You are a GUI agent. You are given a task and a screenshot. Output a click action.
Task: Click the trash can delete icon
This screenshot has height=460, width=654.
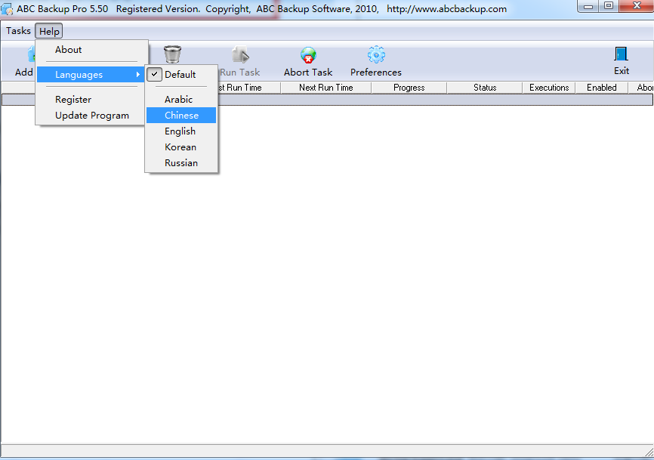pyautogui.click(x=172, y=54)
